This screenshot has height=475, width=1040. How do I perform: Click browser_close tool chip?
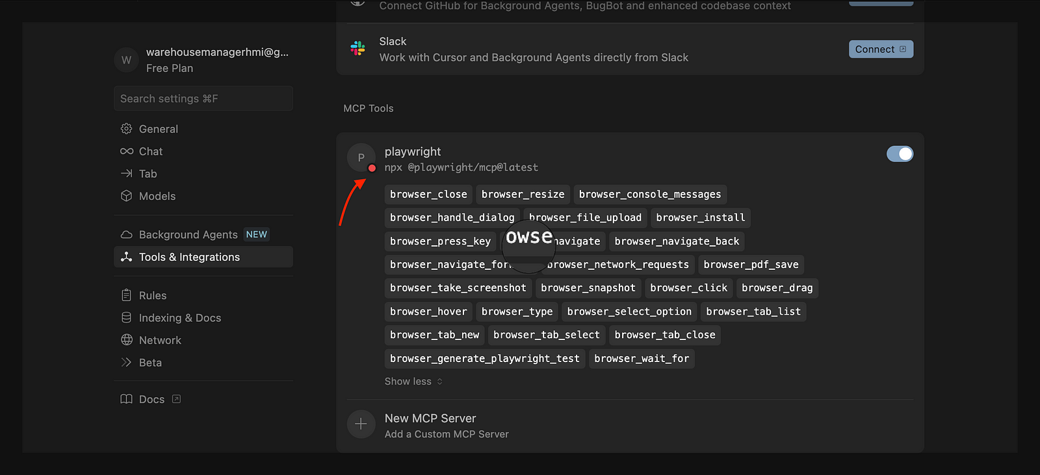click(428, 194)
